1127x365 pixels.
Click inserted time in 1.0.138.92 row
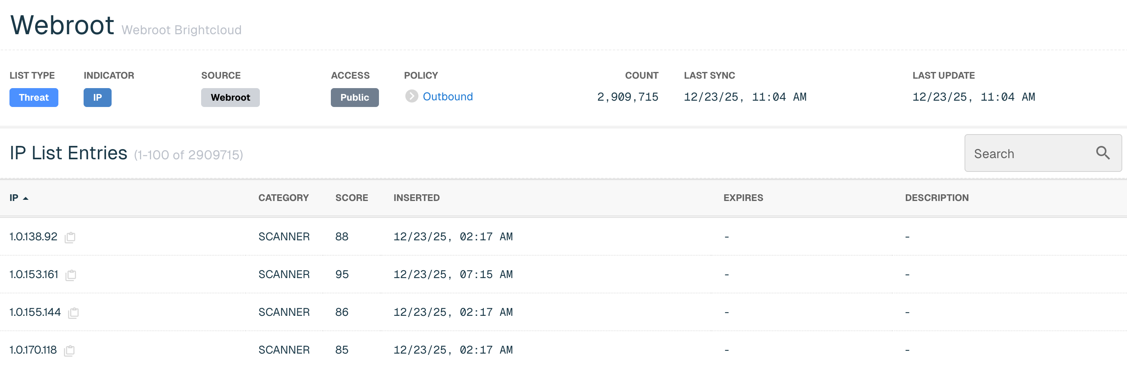pyautogui.click(x=453, y=237)
